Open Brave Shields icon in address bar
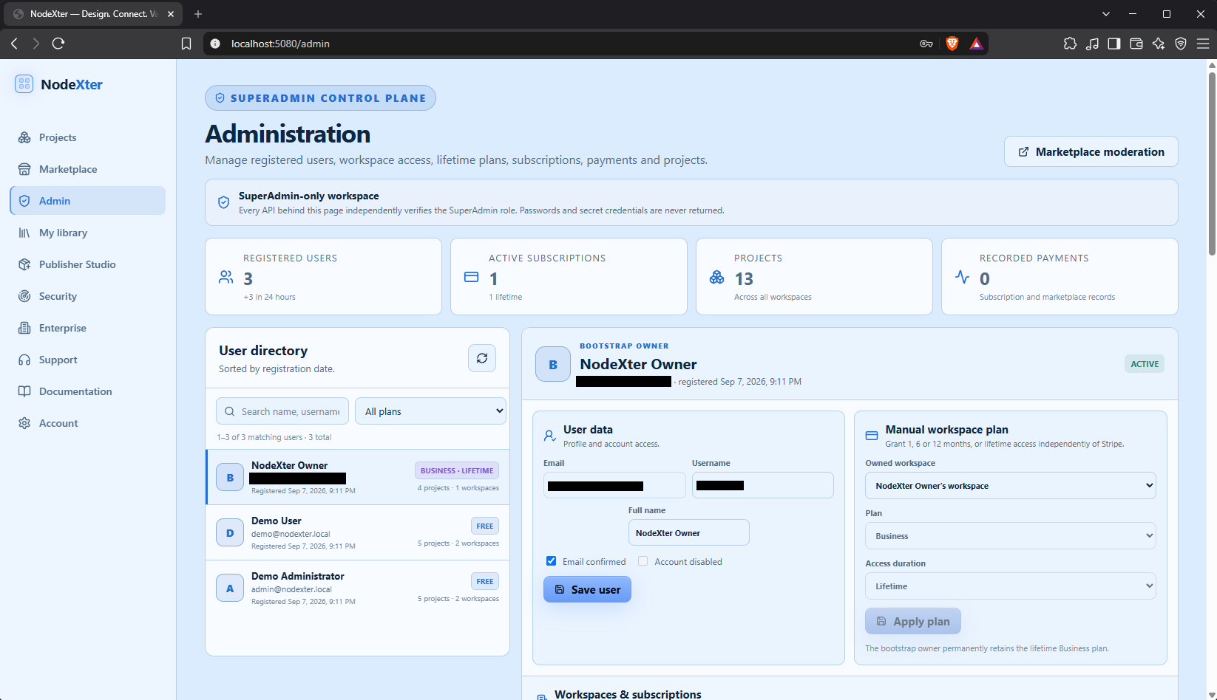The image size is (1217, 700). [x=952, y=44]
